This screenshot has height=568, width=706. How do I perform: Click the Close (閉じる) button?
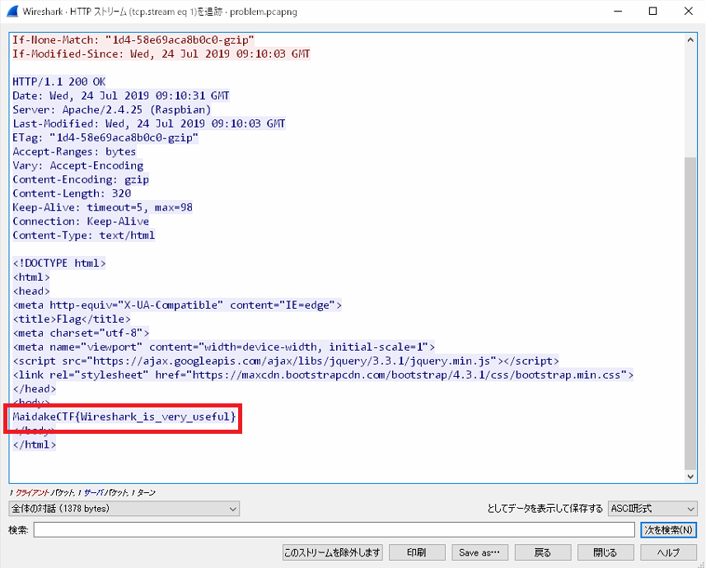tap(605, 552)
